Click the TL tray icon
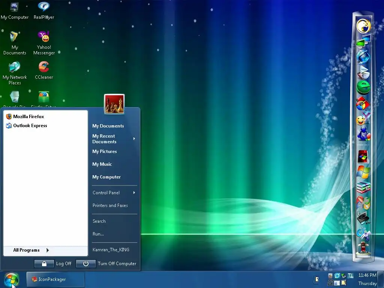Viewport: 384px width, 288px height. (x=351, y=276)
